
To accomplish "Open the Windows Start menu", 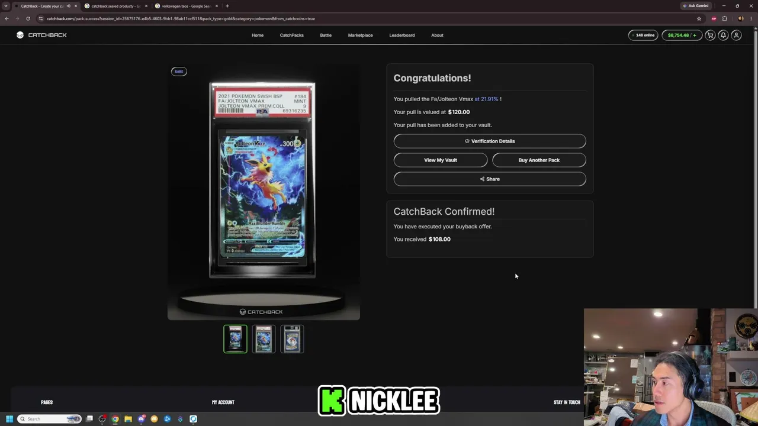I will pyautogui.click(x=9, y=419).
